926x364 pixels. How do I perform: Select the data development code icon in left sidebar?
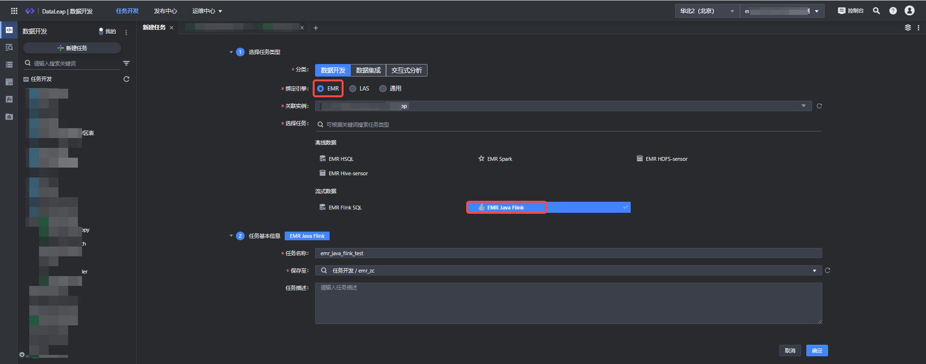[9, 30]
